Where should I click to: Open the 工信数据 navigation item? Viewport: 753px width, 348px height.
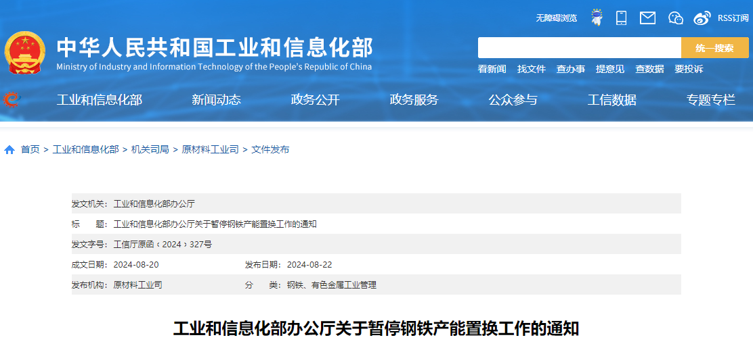point(611,100)
